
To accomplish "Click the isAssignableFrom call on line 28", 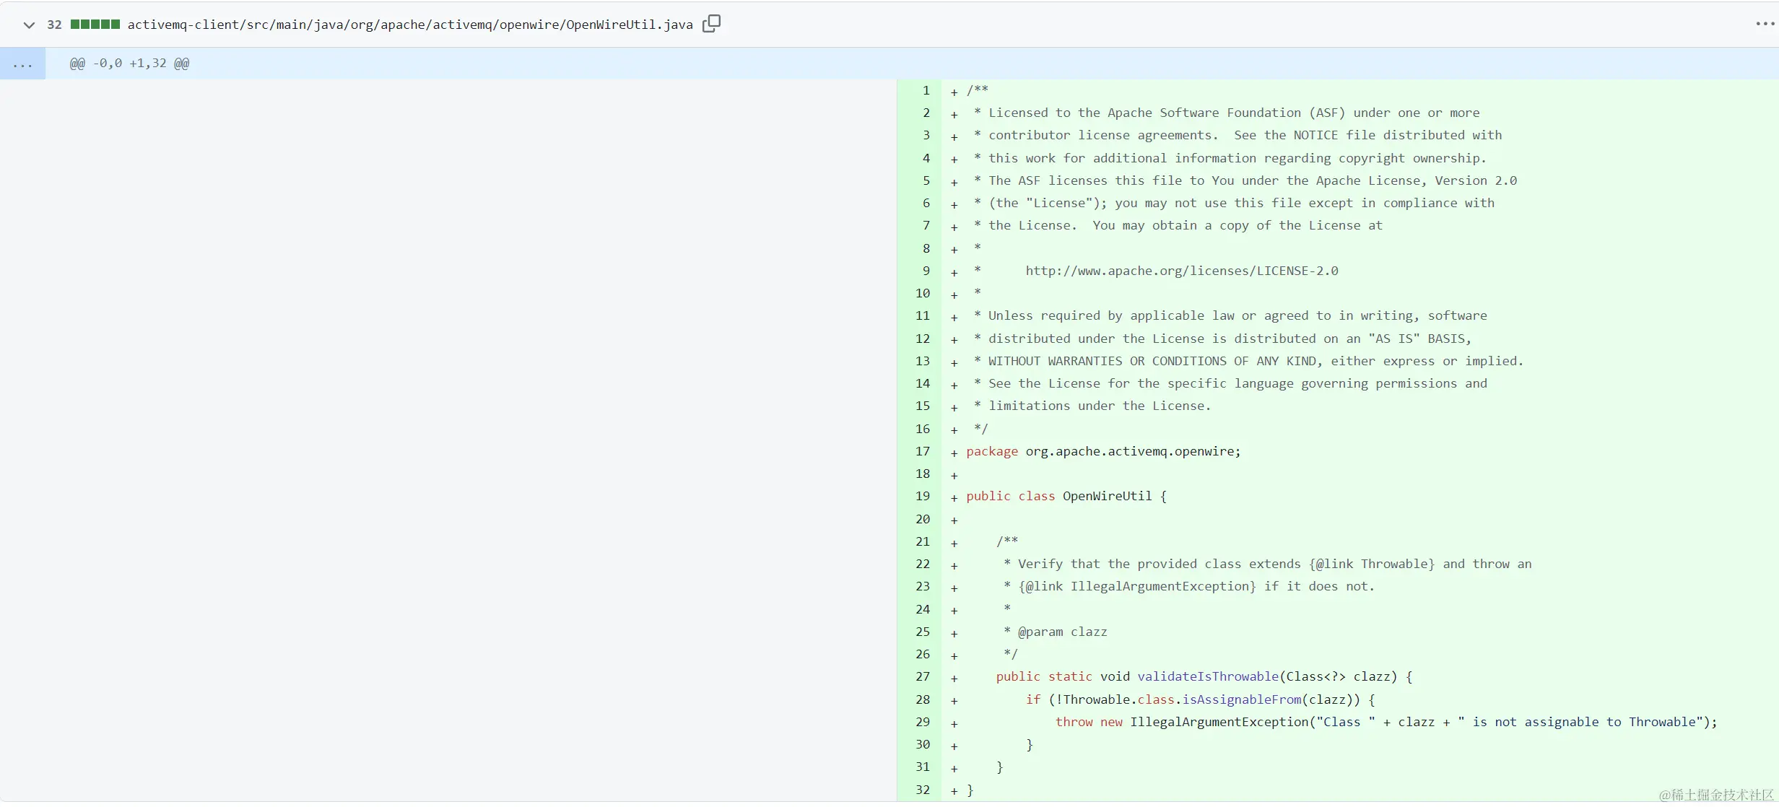I will [1241, 700].
